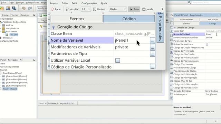Select Janela window mode in magnifier toolbar
This screenshot has height=124, width=221.
click(147, 9)
